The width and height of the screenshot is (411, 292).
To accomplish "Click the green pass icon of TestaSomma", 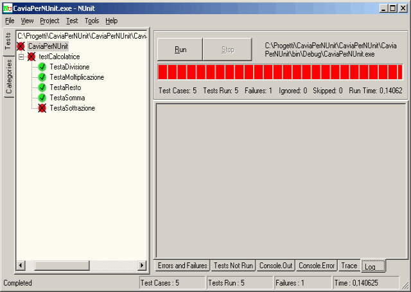I will [42, 98].
